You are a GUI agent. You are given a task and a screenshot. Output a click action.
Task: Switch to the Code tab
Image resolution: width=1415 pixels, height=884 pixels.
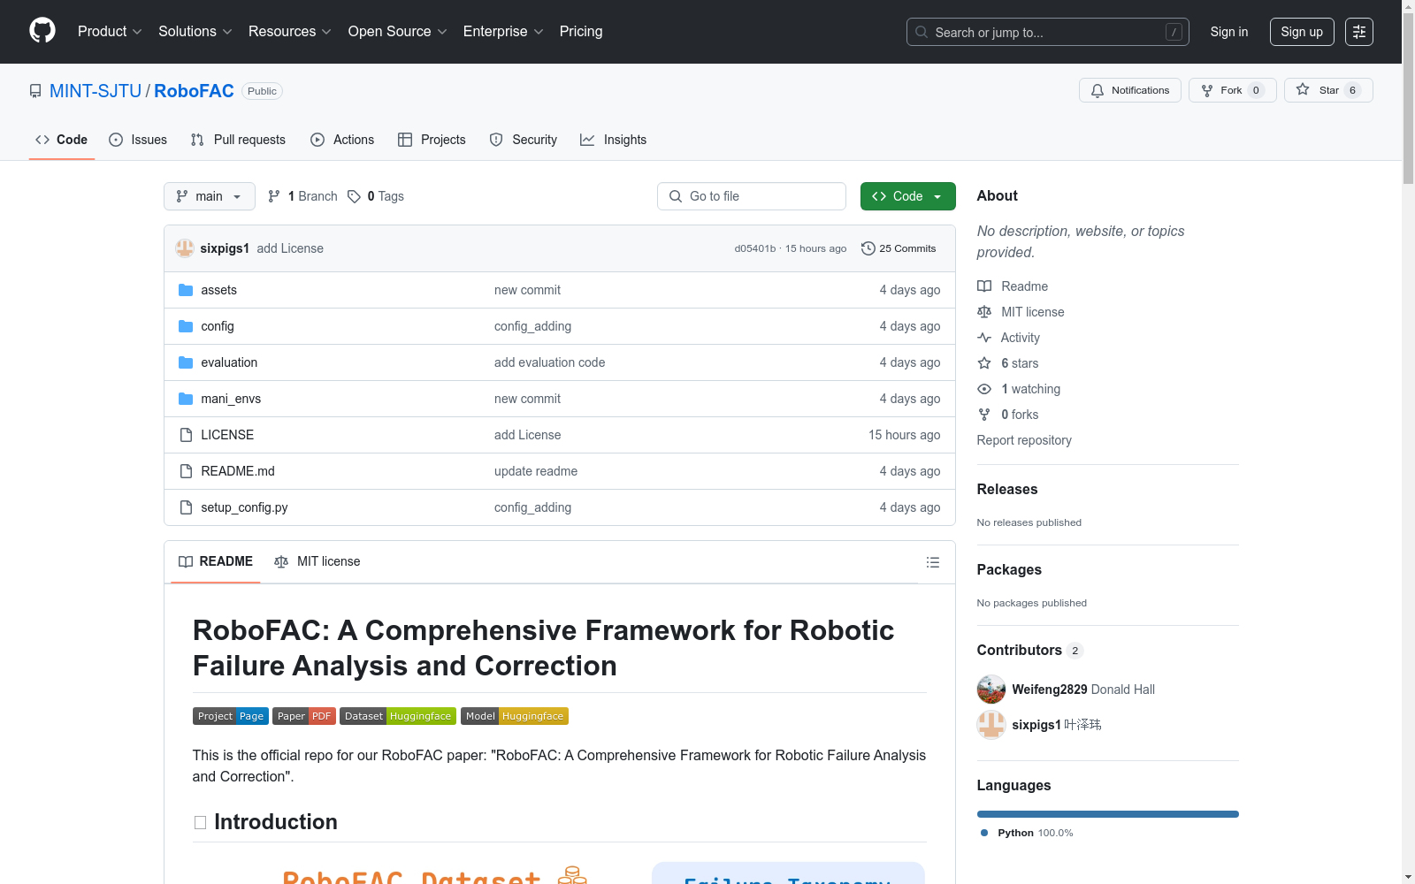point(62,140)
